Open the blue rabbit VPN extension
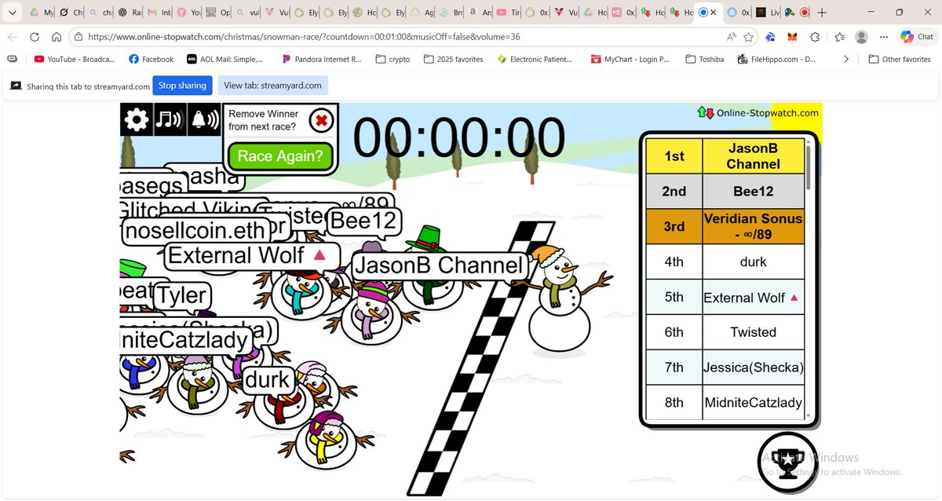This screenshot has height=501, width=942. pyautogui.click(x=771, y=37)
